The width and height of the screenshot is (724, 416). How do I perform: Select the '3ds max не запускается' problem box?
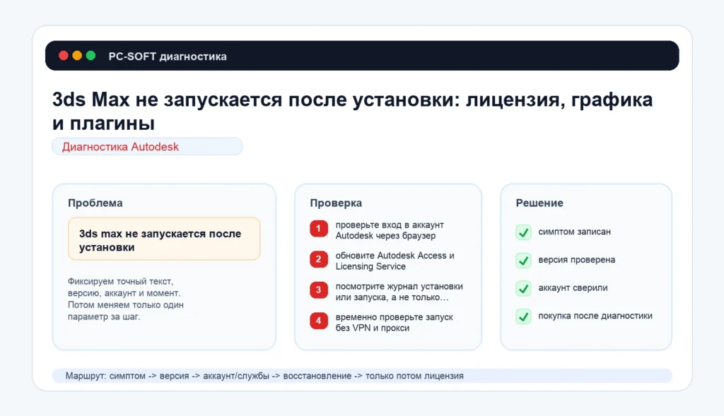pyautogui.click(x=164, y=239)
